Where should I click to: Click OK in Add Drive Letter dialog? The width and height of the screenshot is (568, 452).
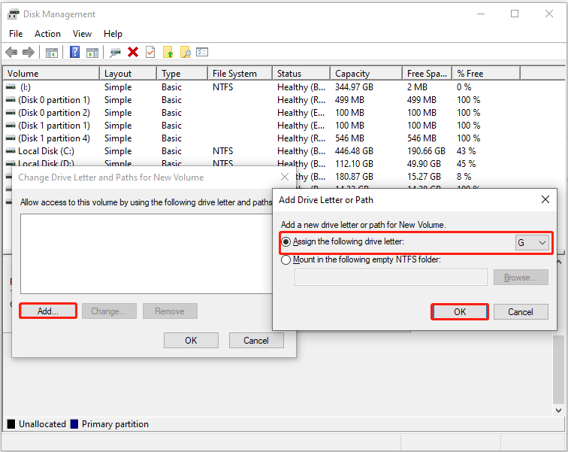coord(460,311)
